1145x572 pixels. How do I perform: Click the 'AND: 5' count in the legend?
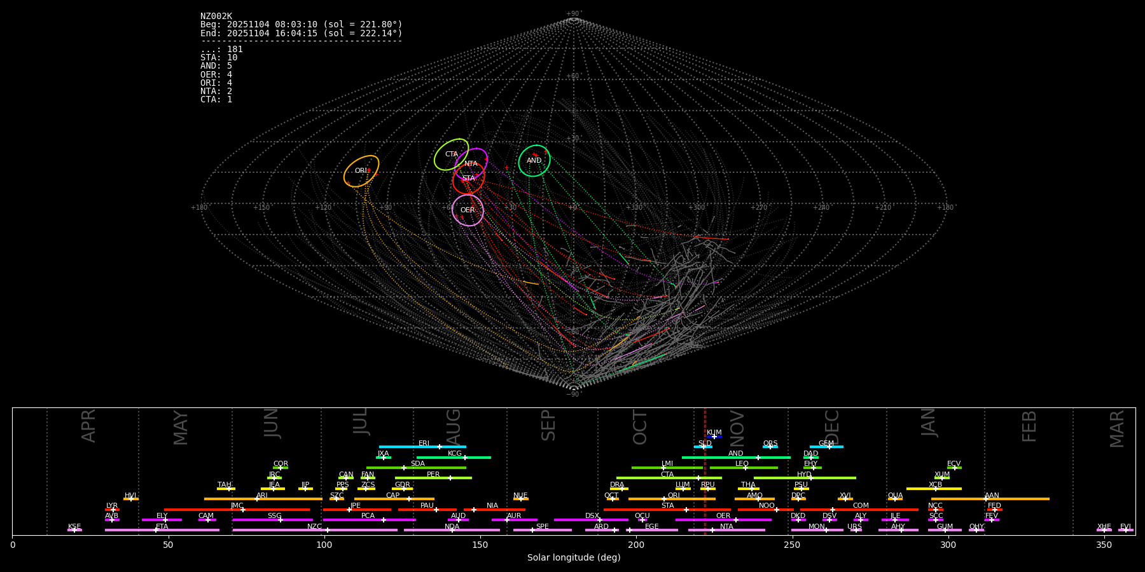[216, 66]
